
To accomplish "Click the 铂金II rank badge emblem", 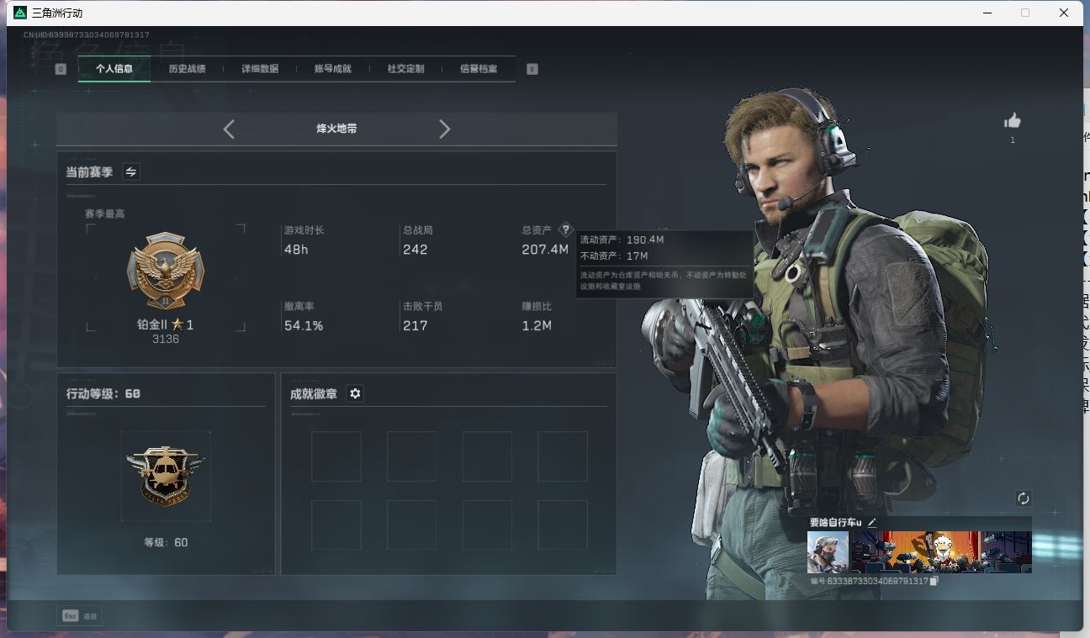I will click(166, 271).
